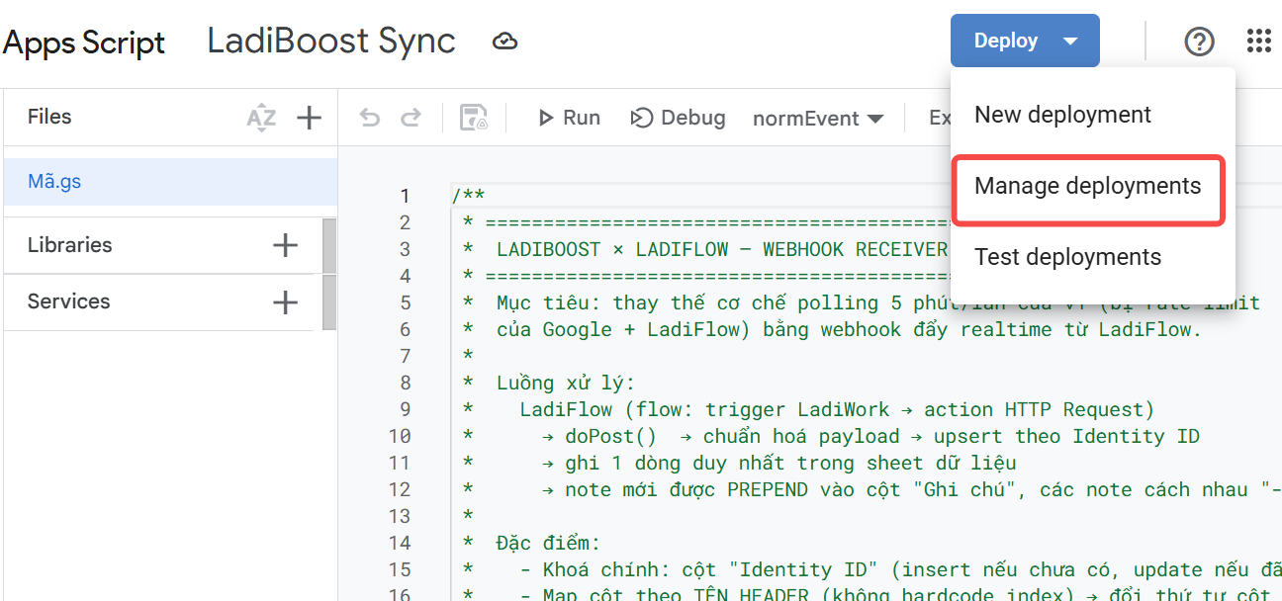The image size is (1282, 601).
Task: Run the selected function
Action: (569, 118)
